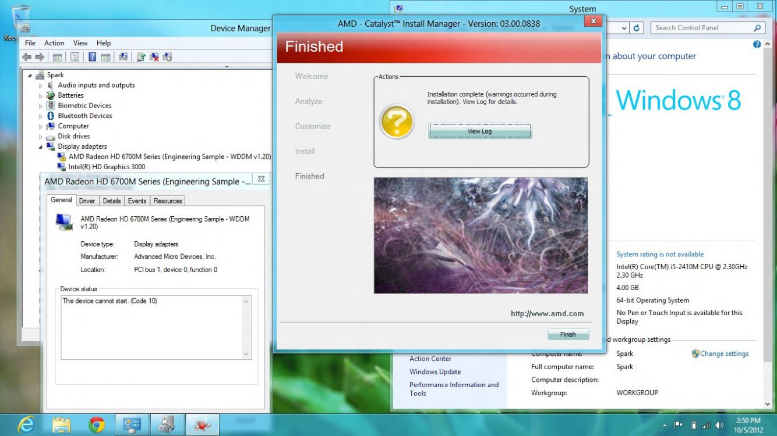
Task: Click refresh icon in System window address bar
Action: [x=637, y=28]
